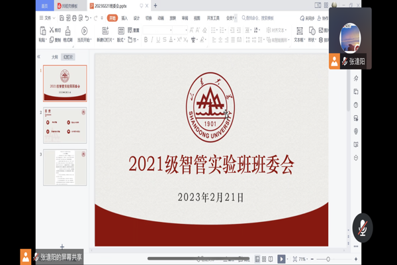Screen dimensions: 397x265
Task: Undo the last action
Action: (87, 18)
